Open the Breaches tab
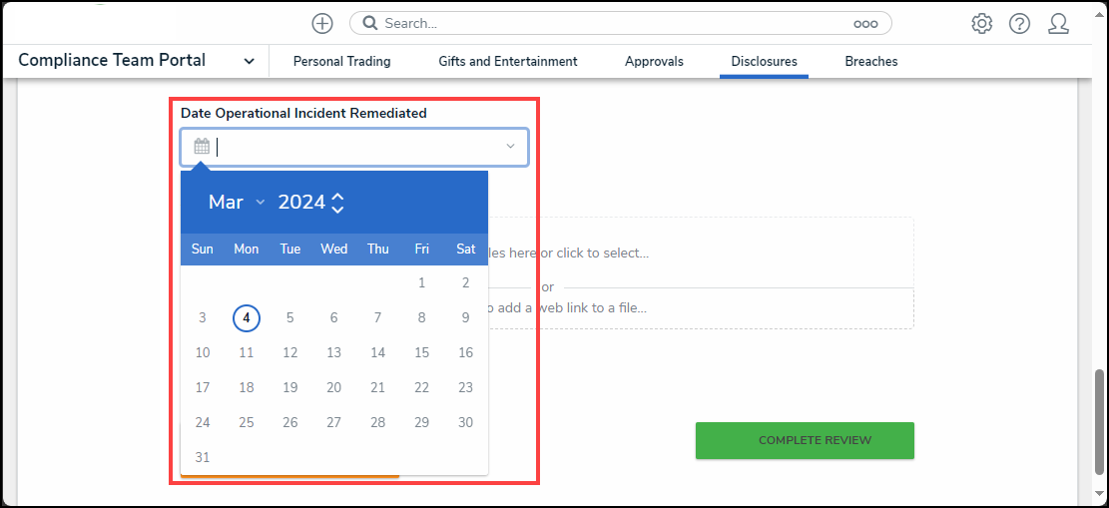 pyautogui.click(x=871, y=62)
